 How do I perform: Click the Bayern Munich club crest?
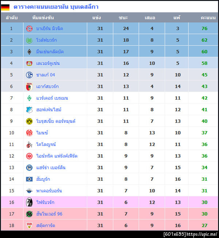click(29, 28)
